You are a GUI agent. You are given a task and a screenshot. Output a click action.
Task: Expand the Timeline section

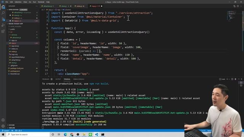point(11,128)
